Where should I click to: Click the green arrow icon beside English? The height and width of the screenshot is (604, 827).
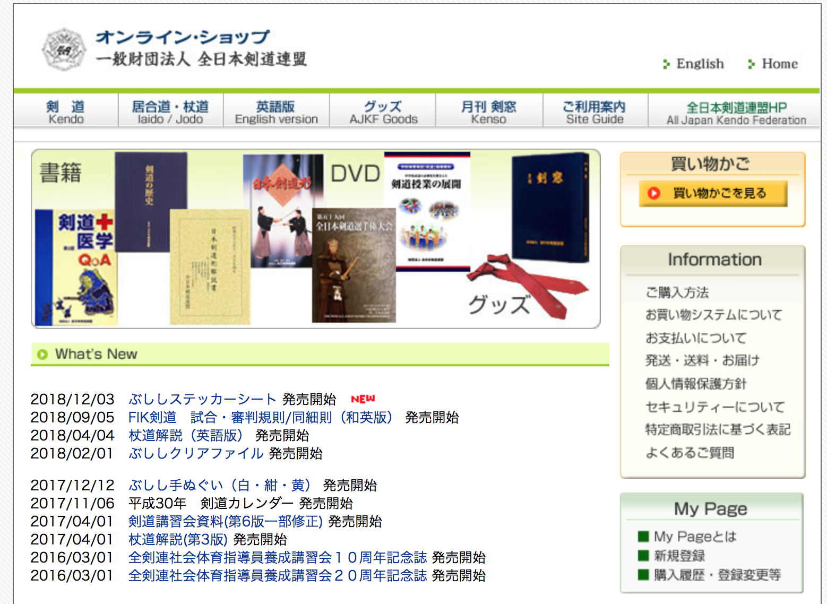coord(666,64)
